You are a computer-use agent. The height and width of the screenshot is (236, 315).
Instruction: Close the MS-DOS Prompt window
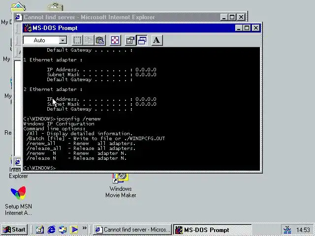tap(256, 28)
